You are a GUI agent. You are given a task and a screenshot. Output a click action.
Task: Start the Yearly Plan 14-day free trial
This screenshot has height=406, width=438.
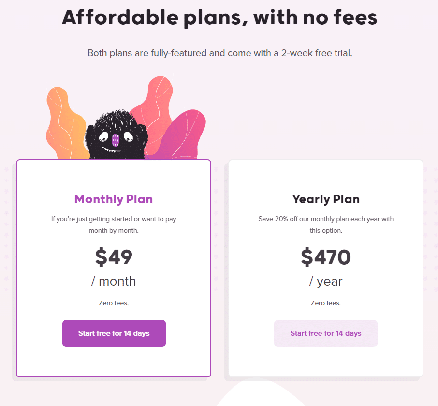click(325, 333)
